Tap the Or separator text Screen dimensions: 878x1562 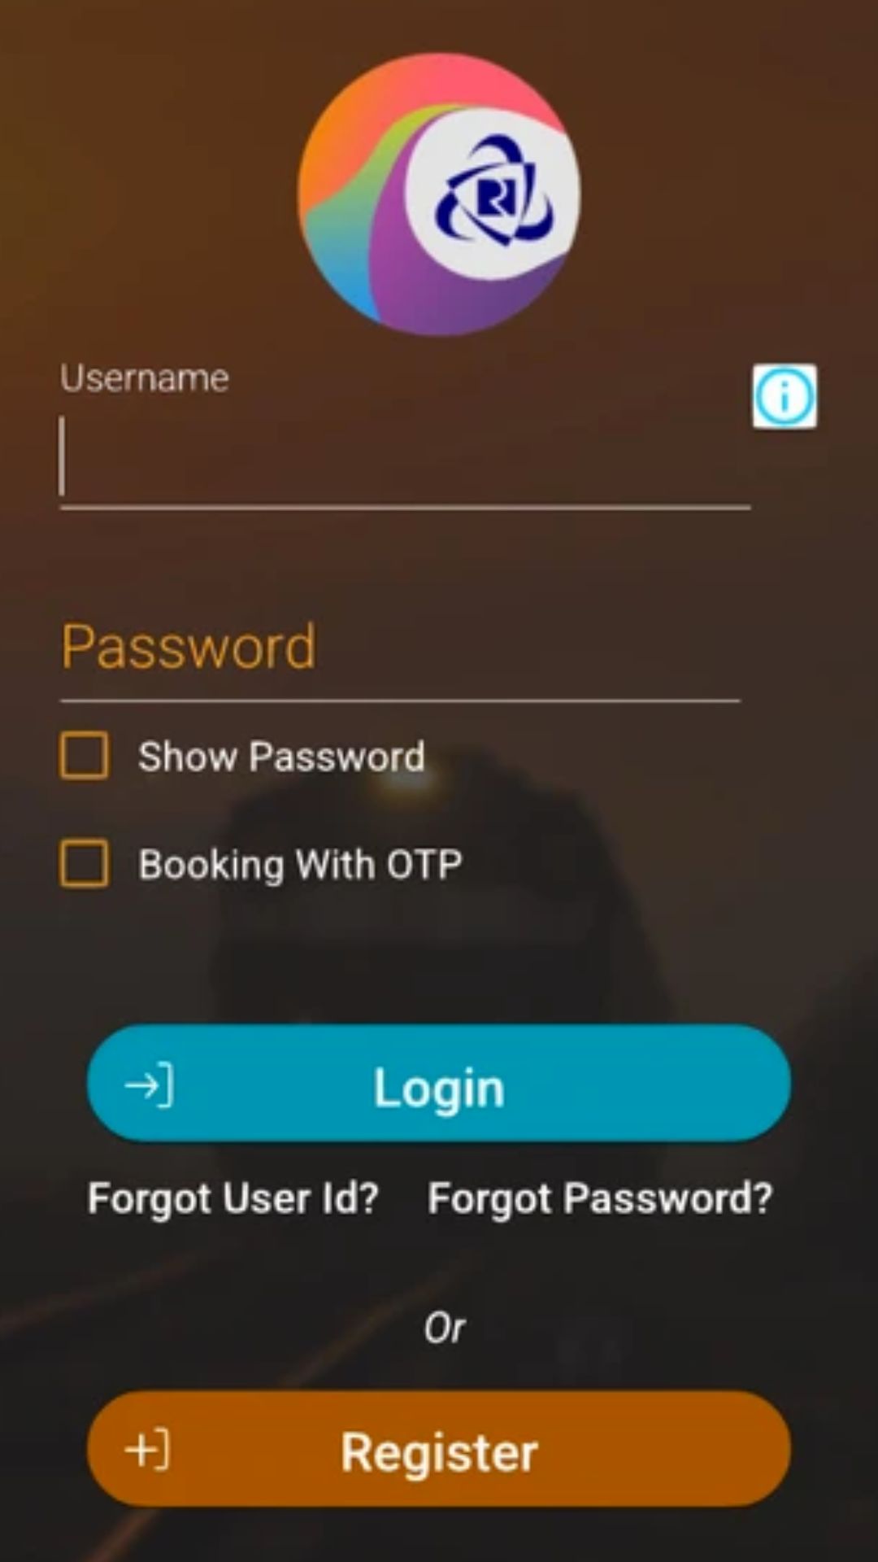pyautogui.click(x=444, y=1328)
